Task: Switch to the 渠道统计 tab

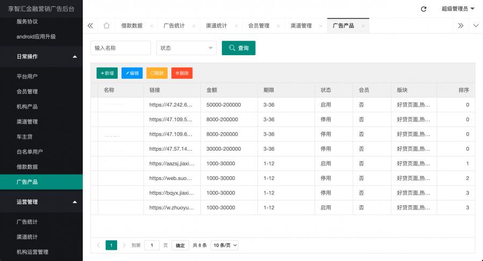Action: coord(216,26)
